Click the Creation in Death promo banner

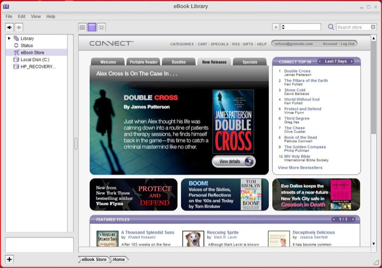(x=316, y=194)
